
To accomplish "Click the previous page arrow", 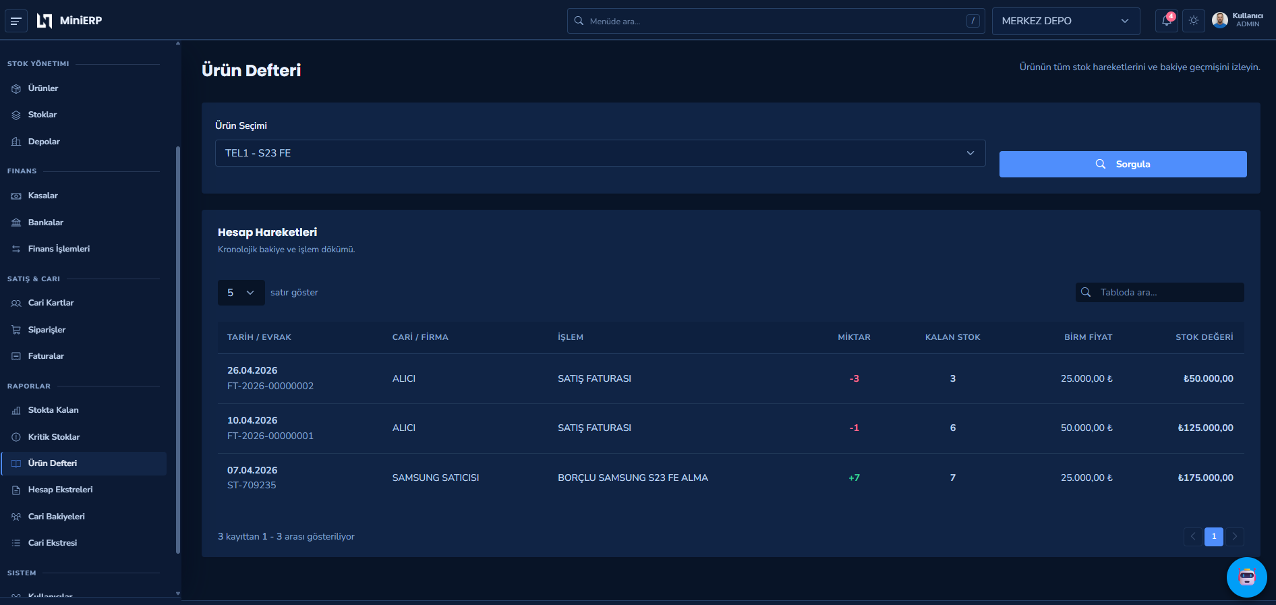I will [x=1193, y=536].
